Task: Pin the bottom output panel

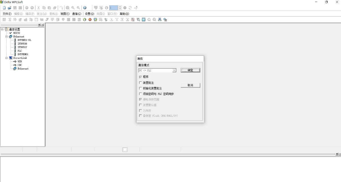Action: point(337,154)
